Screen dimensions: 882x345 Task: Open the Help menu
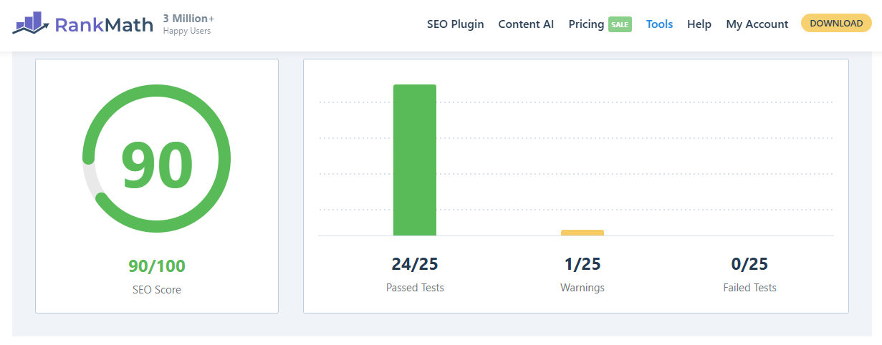(x=699, y=24)
